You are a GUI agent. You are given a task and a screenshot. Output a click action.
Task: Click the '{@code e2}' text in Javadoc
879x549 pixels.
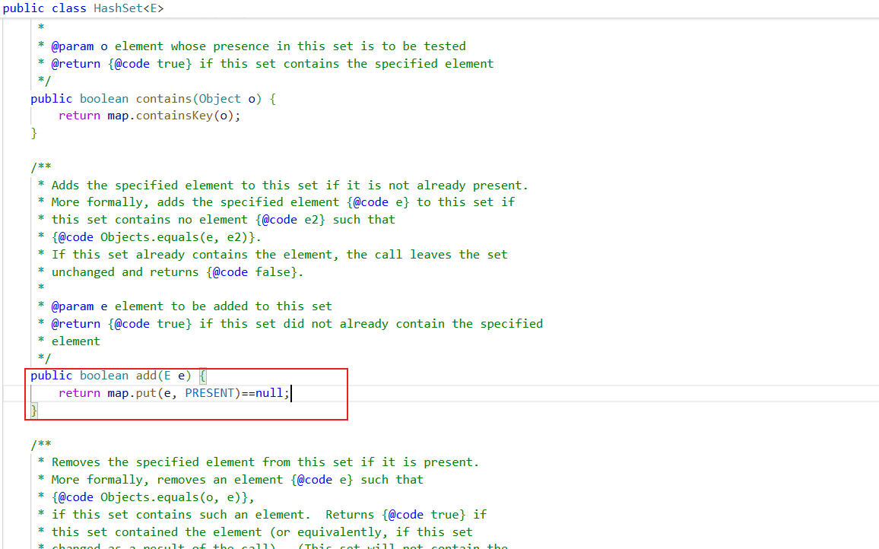tap(290, 220)
